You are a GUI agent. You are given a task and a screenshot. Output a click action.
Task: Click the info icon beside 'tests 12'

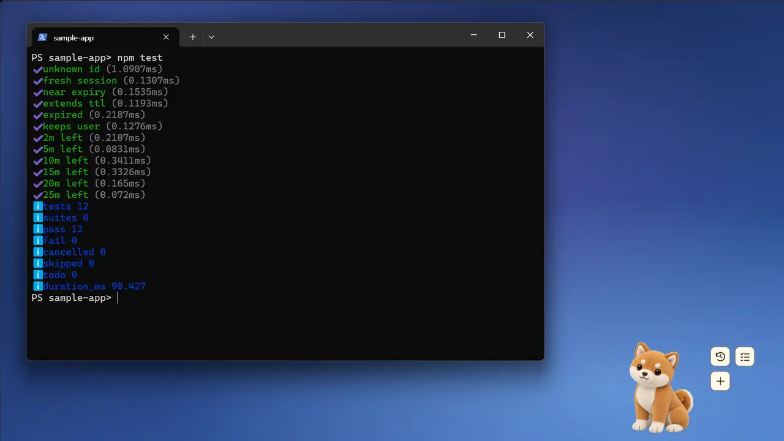(x=38, y=206)
